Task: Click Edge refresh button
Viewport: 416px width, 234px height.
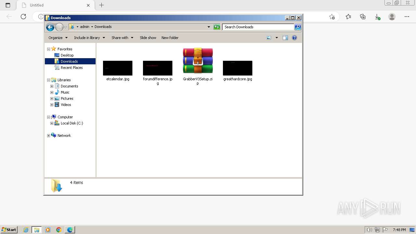Action: click(x=23, y=17)
